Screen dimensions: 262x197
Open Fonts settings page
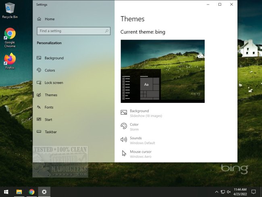tap(73, 107)
